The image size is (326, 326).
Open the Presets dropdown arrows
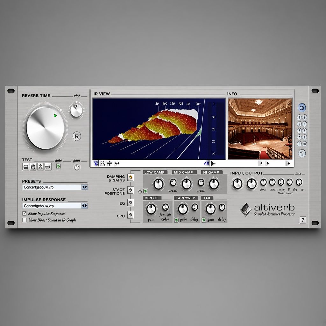[84, 187]
